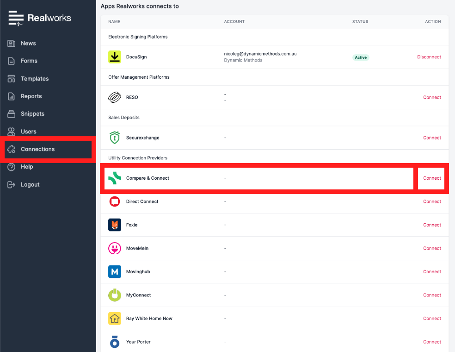Screen dimensions: 455x352
Task: Click the MoveMeIn pink smiley logo
Action: coord(115,248)
